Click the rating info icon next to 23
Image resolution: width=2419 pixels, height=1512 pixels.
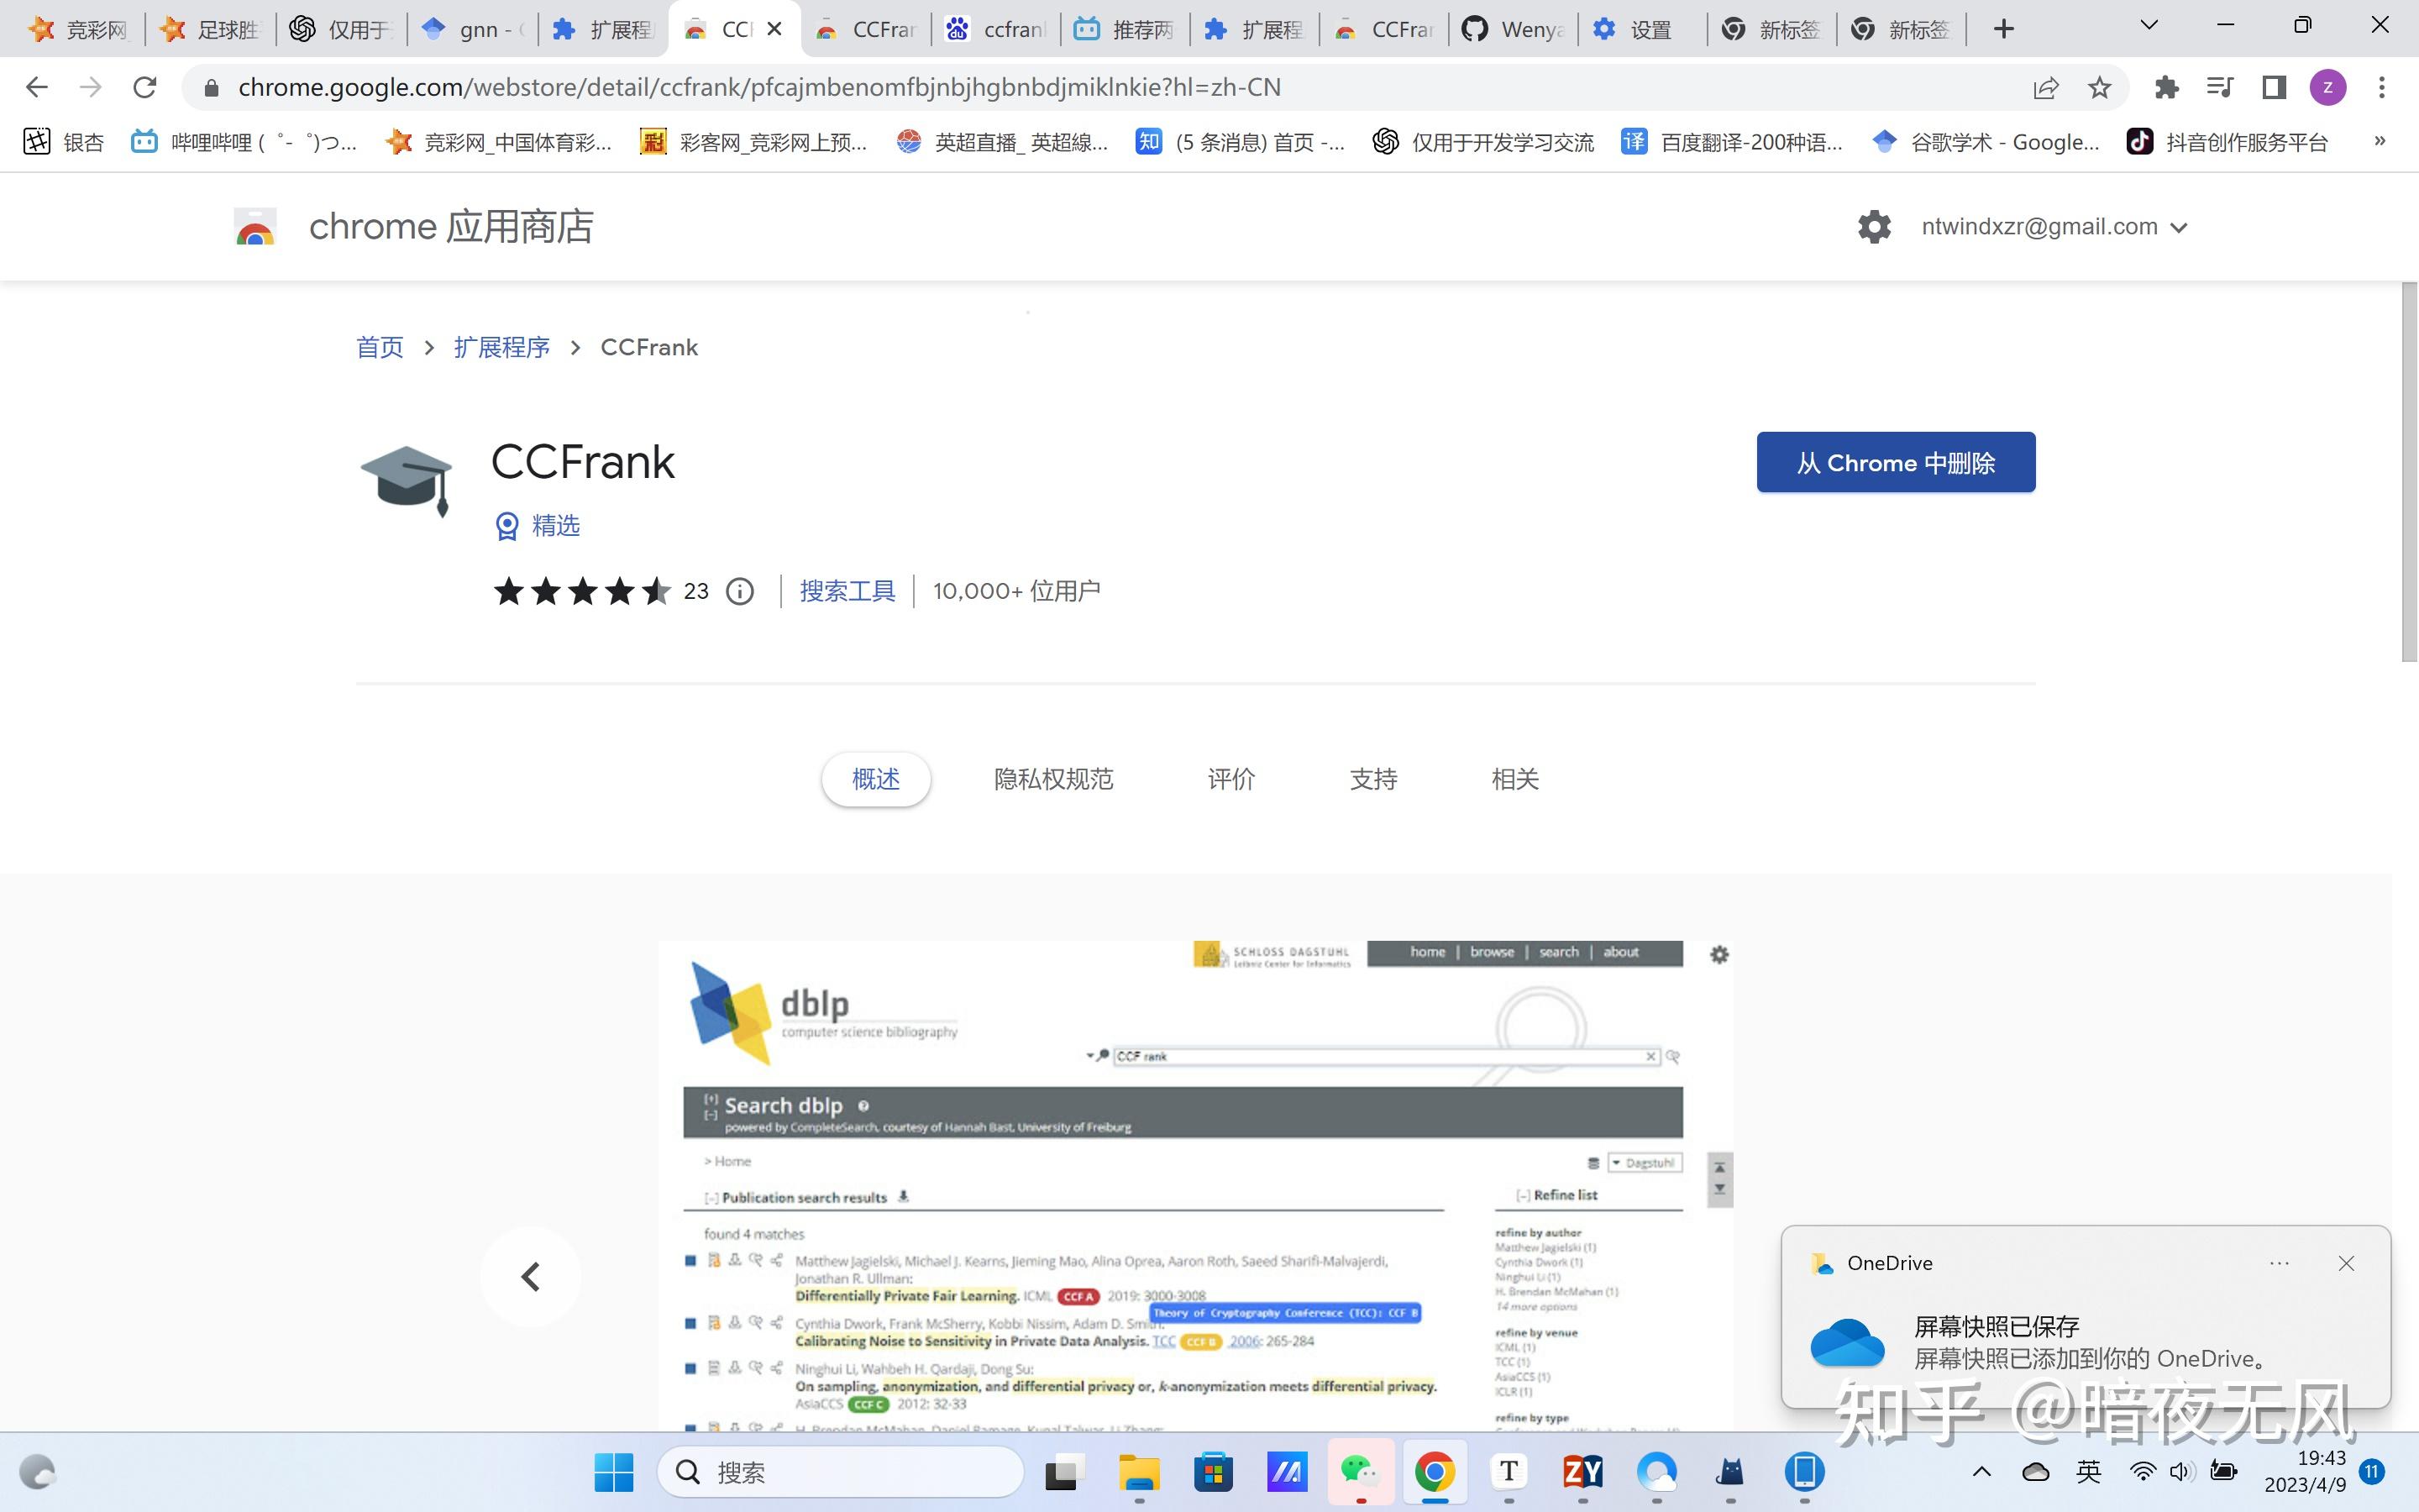(x=740, y=591)
